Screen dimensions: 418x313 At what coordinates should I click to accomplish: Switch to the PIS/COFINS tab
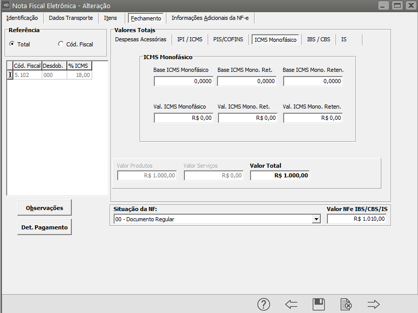click(228, 39)
